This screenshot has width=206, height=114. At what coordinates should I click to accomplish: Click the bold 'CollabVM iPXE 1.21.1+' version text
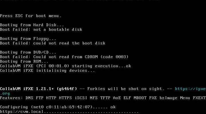click(x=27, y=89)
